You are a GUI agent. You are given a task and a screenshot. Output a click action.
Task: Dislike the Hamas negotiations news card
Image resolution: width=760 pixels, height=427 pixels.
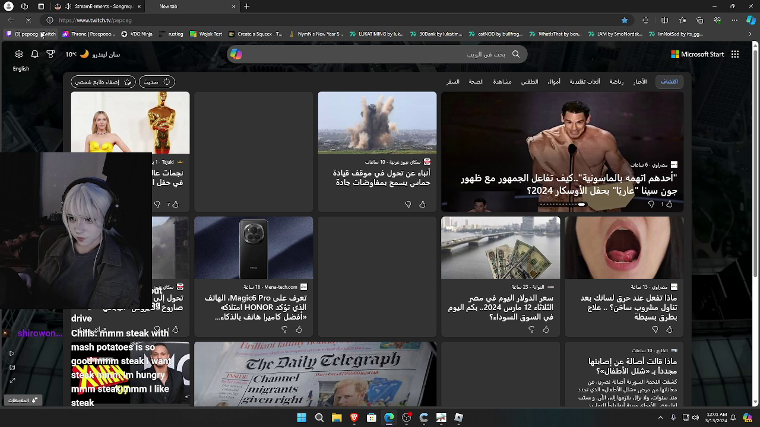pyautogui.click(x=408, y=205)
